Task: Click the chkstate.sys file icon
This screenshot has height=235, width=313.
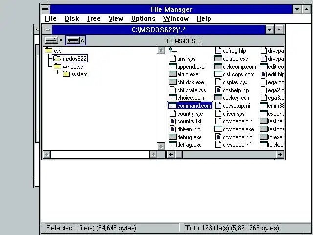Action: pos(173,90)
